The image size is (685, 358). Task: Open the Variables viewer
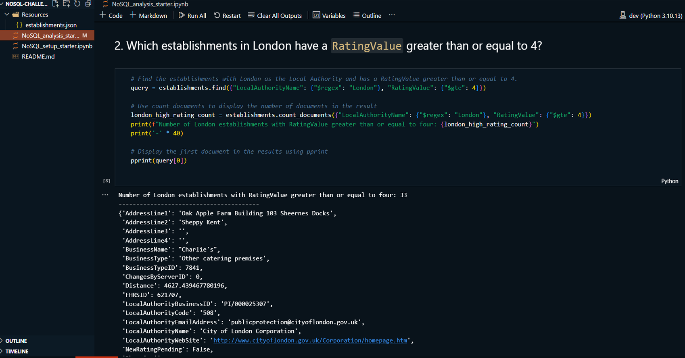329,16
